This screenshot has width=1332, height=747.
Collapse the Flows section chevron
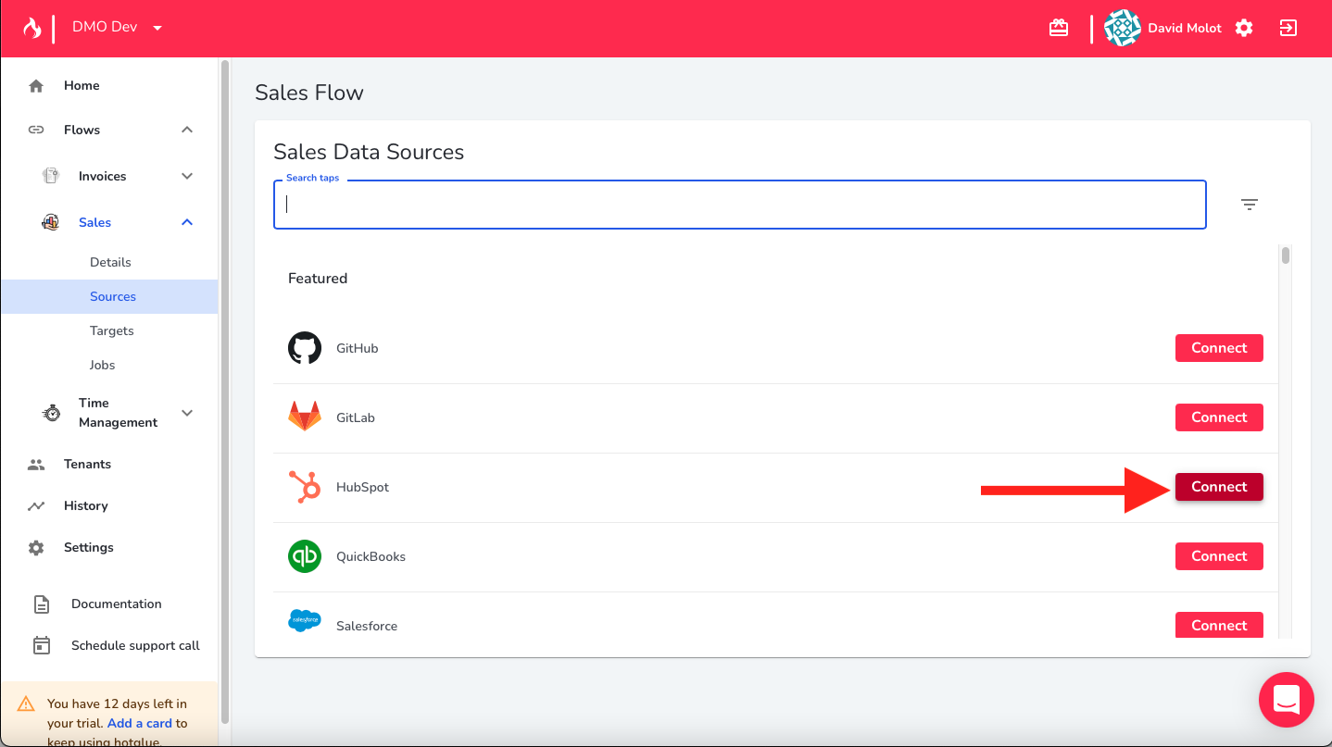[x=187, y=130]
